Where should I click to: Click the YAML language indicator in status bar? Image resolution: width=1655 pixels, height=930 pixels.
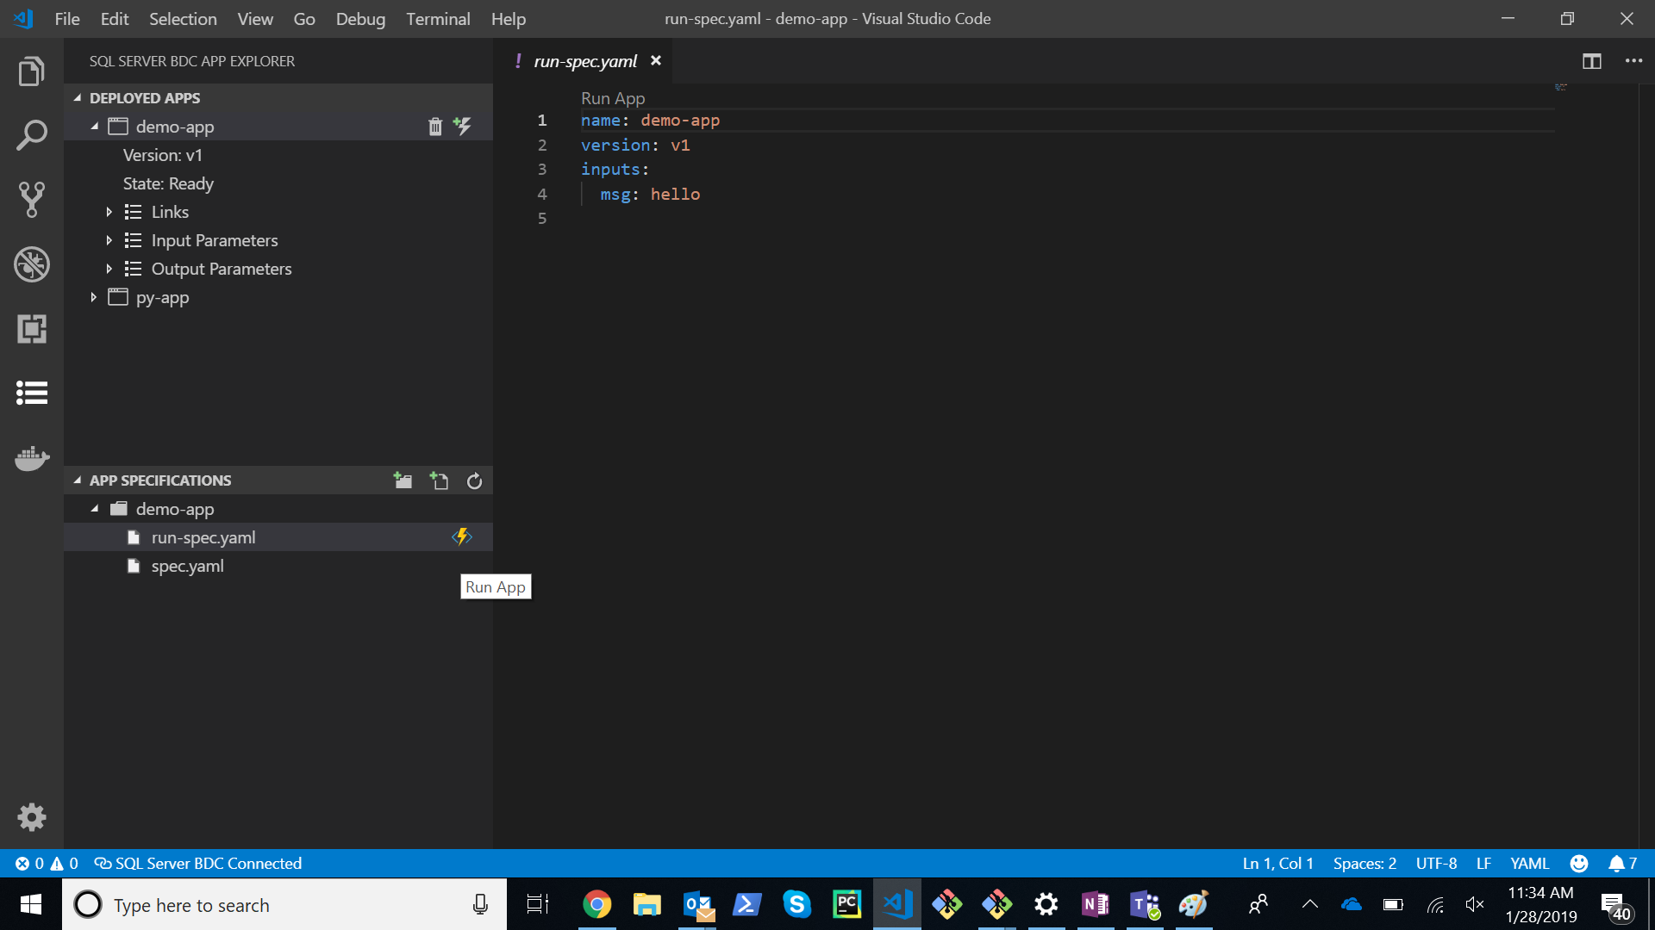click(1529, 863)
